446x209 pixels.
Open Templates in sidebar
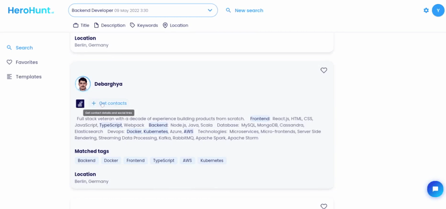28,77
